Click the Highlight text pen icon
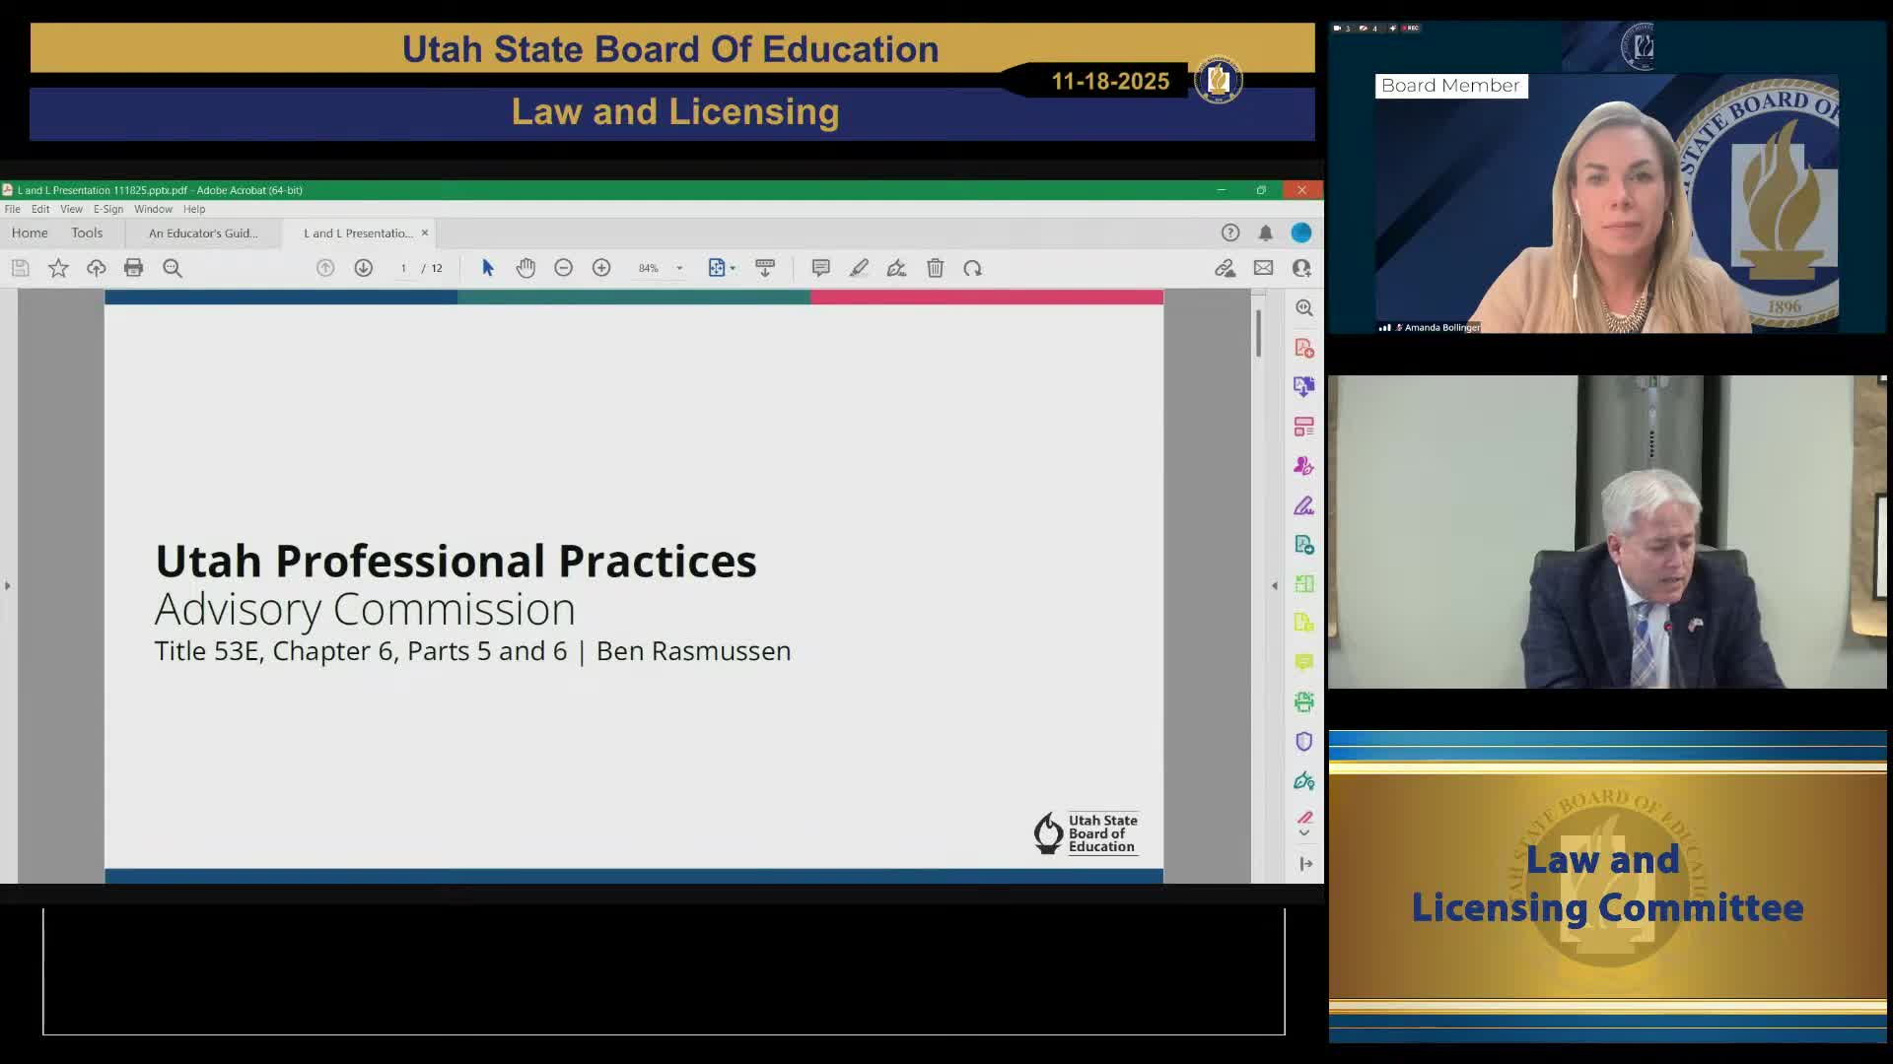Viewport: 1893px width, 1064px height. point(859,268)
